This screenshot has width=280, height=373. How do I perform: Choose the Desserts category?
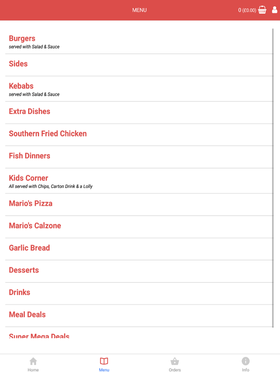pyautogui.click(x=139, y=272)
